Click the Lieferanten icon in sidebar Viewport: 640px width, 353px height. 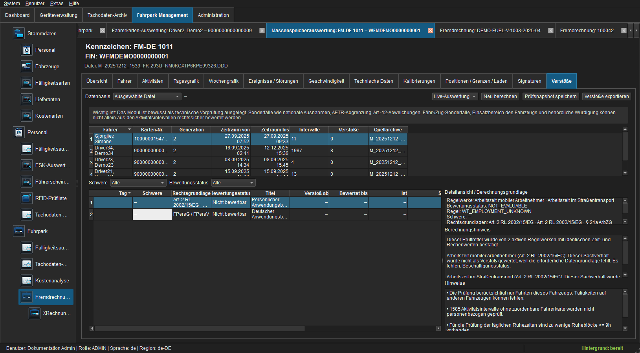(26, 99)
